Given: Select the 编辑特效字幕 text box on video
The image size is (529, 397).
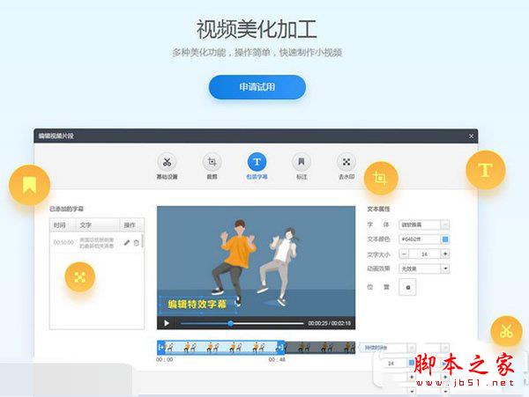Looking at the screenshot, I should pos(197,305).
